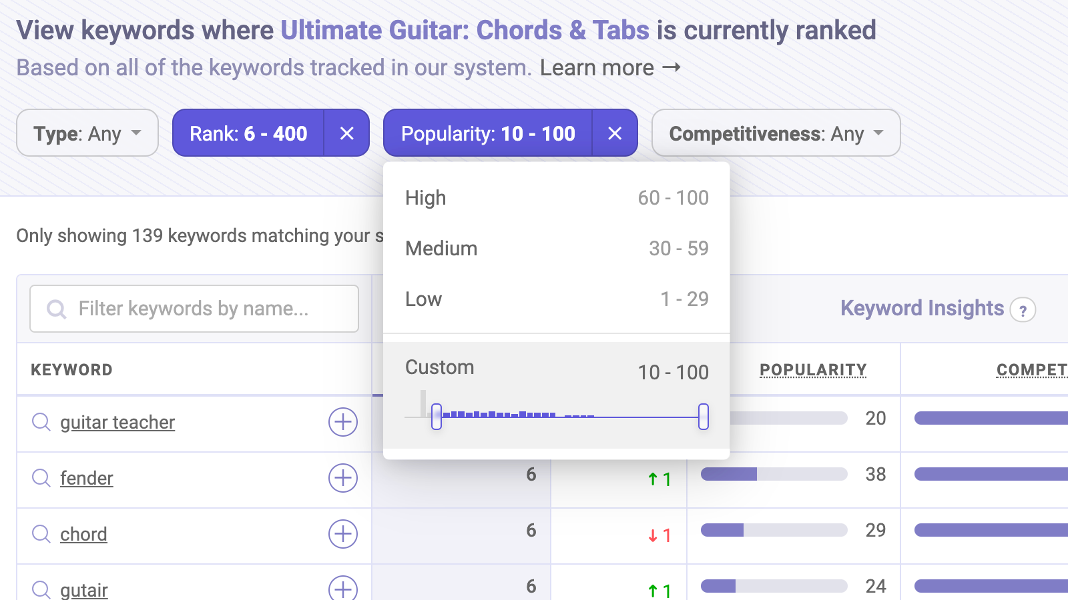Open the Rank: 6 - 400 filter
Screen dimensions: 1068x600
tap(248, 133)
